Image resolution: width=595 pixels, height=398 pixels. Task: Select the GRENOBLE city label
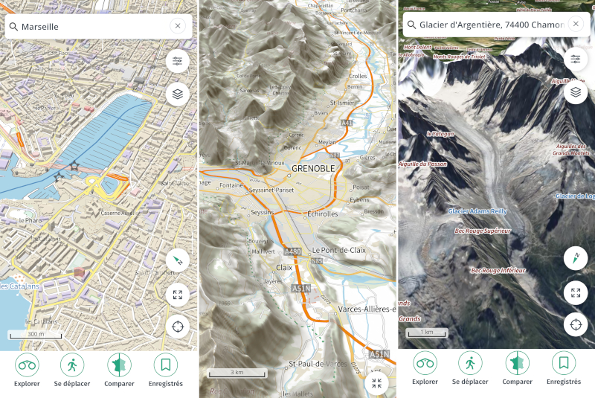click(x=313, y=168)
